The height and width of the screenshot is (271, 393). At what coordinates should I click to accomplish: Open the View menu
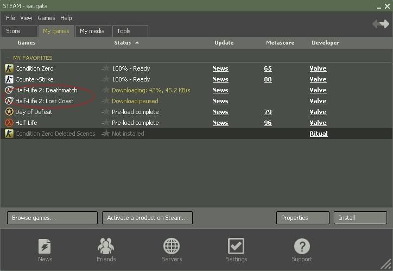(26, 18)
